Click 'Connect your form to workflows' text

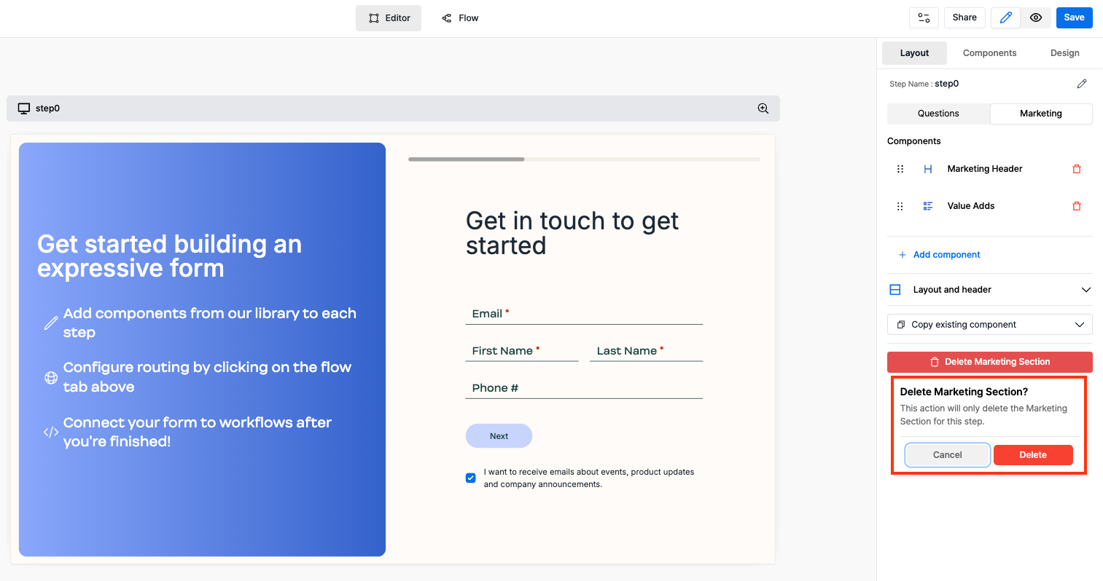(198, 432)
